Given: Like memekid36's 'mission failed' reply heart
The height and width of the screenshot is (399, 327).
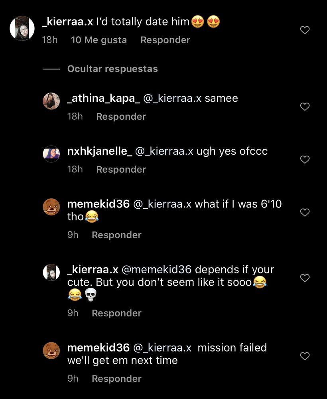Looking at the screenshot, I should pyautogui.click(x=305, y=356).
